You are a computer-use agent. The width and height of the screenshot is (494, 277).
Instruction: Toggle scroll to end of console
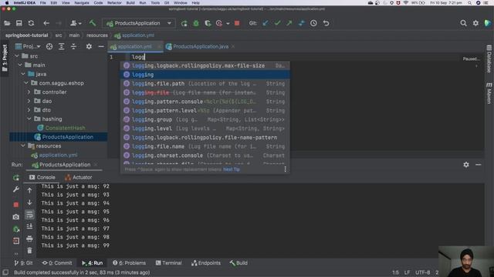click(29, 226)
